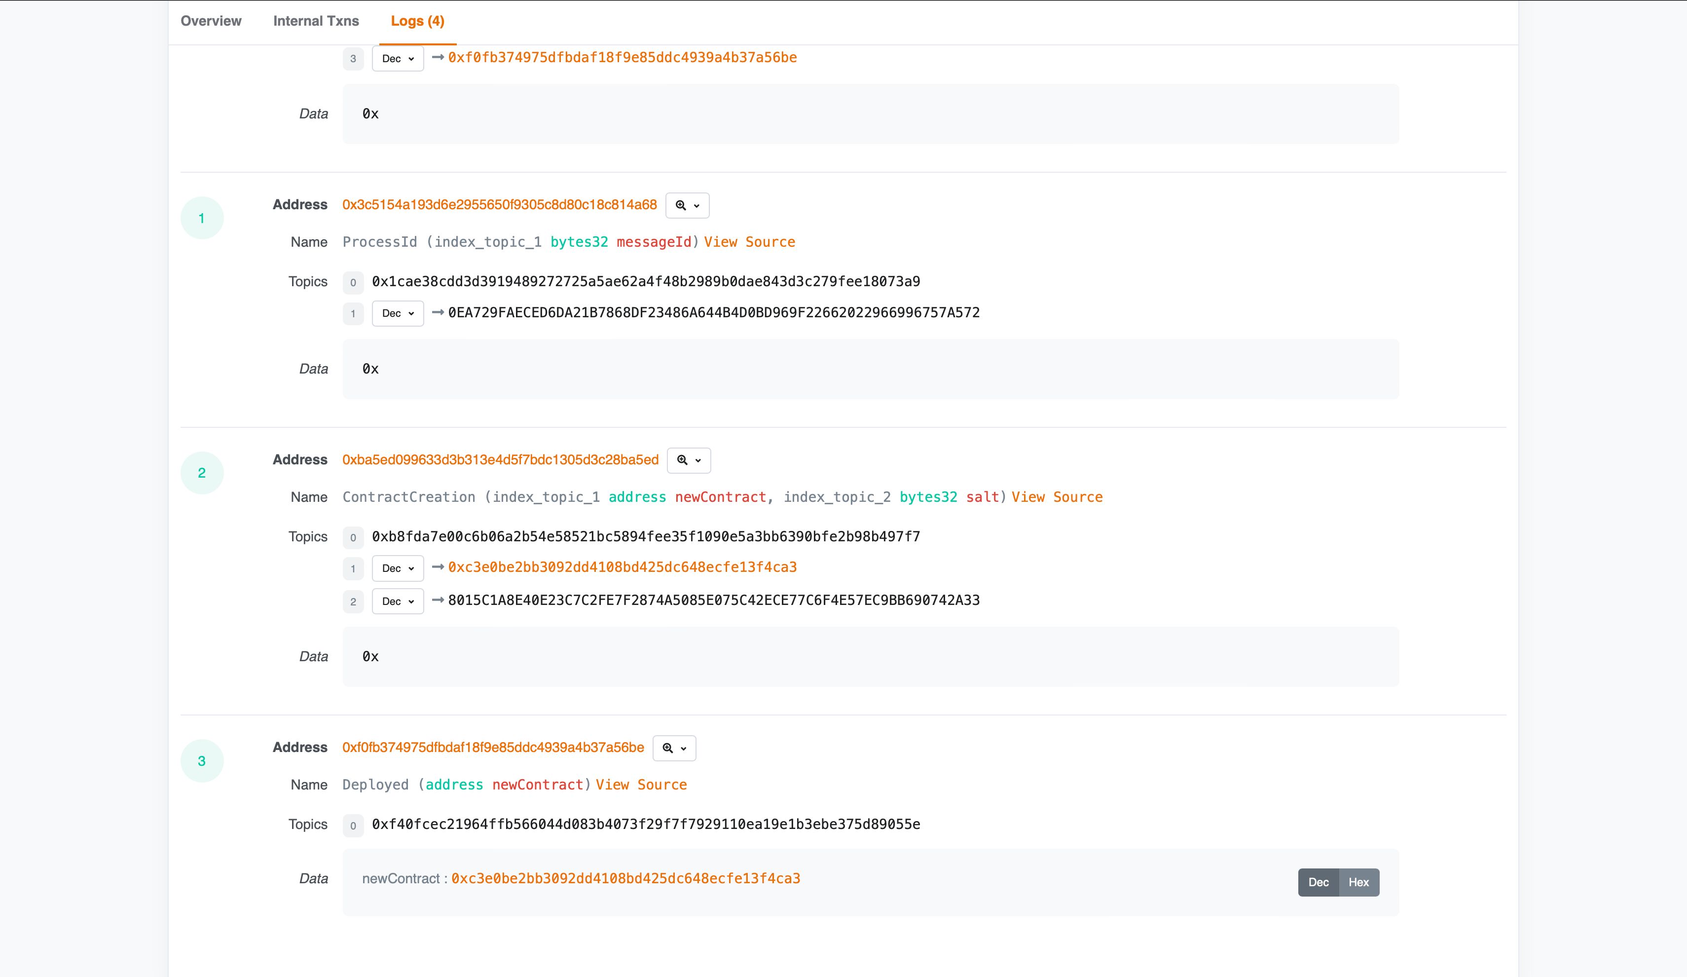Select topic hash 0x1cae38cdd3d39194 text

(646, 281)
